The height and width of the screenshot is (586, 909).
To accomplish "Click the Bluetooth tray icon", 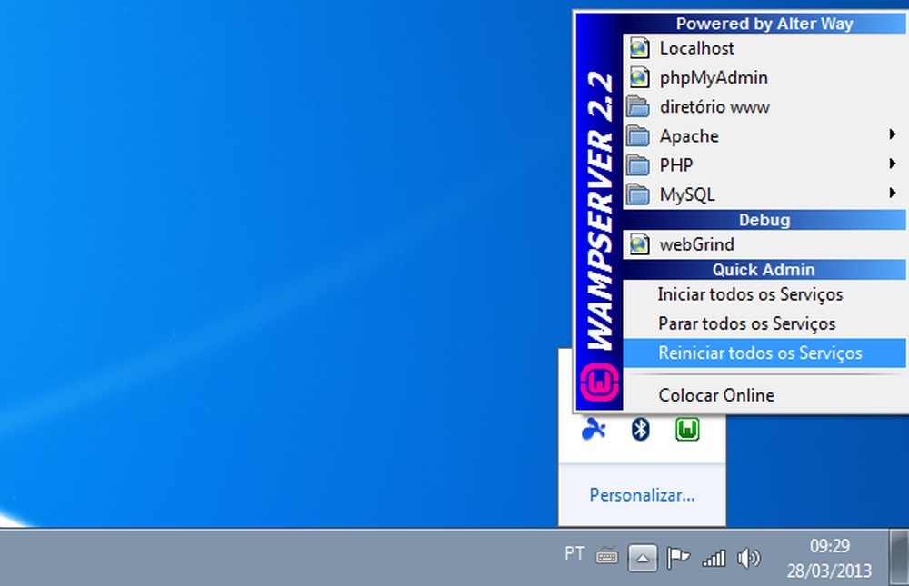I will (641, 429).
